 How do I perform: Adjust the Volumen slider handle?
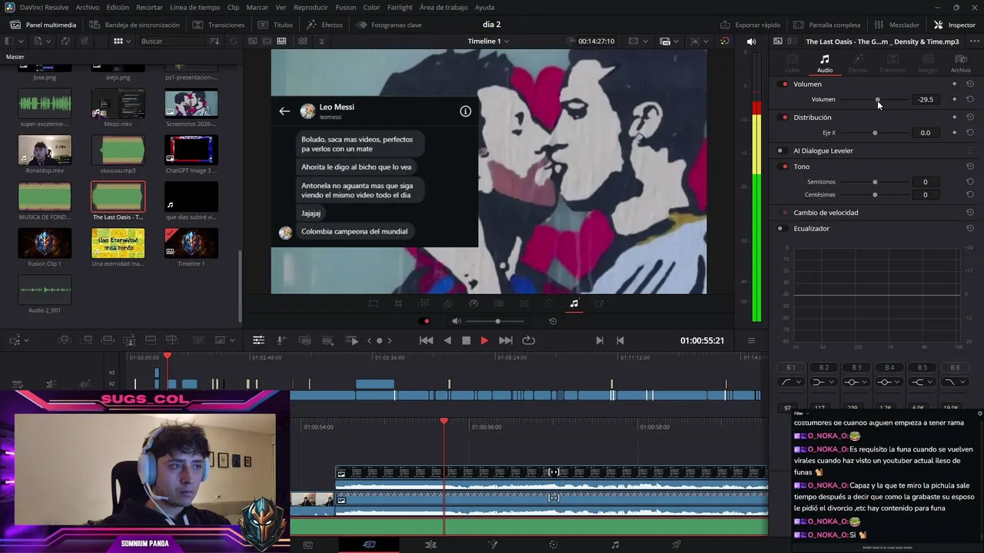coord(877,100)
